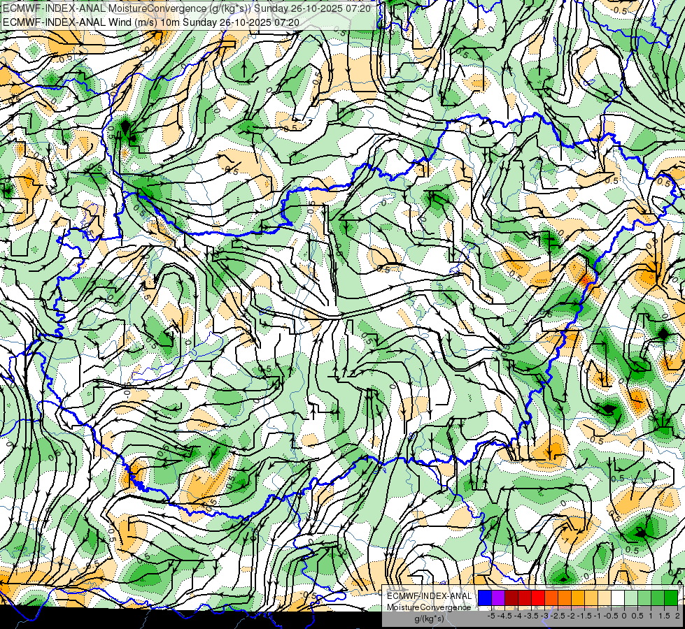Select the "-3.5" legend scale value
685x629 pixels.
531,616
